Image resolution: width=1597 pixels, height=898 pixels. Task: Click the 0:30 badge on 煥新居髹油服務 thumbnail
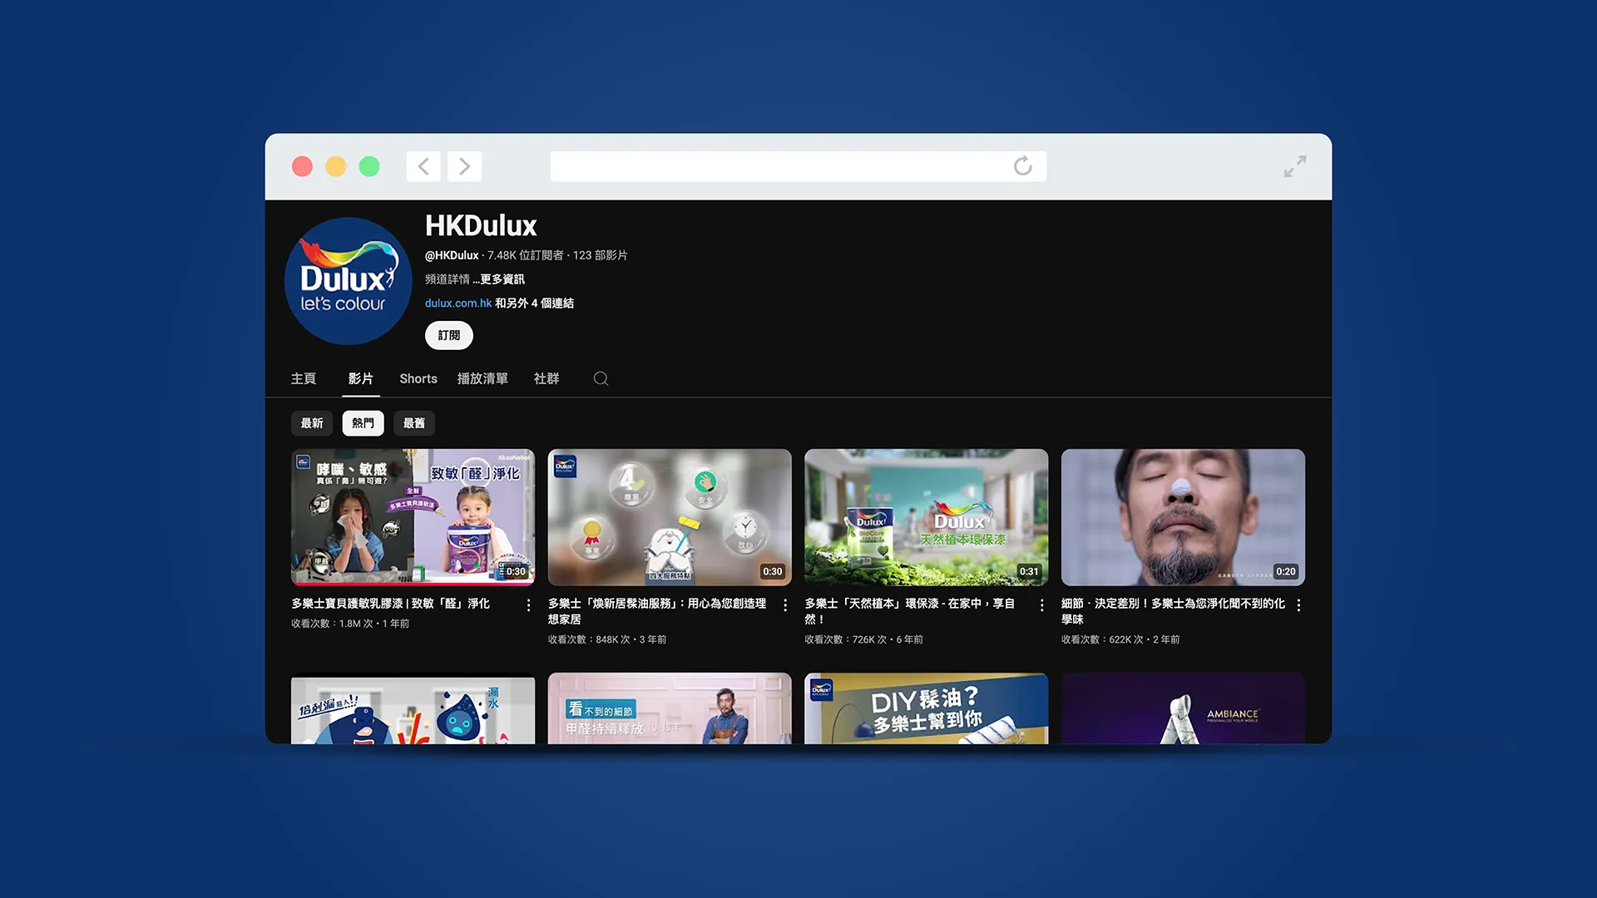tap(773, 571)
